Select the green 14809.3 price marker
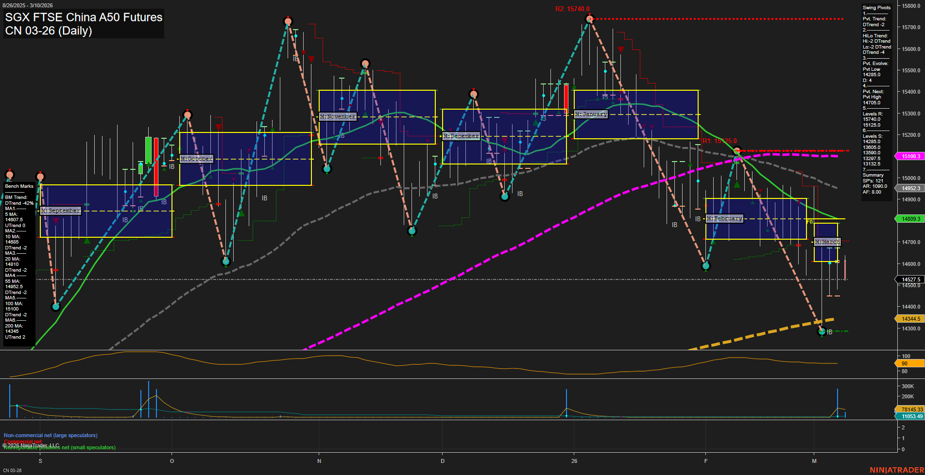The image size is (925, 475). click(910, 219)
